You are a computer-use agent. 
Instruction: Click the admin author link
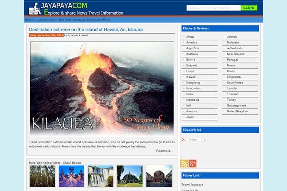[x=75, y=35]
